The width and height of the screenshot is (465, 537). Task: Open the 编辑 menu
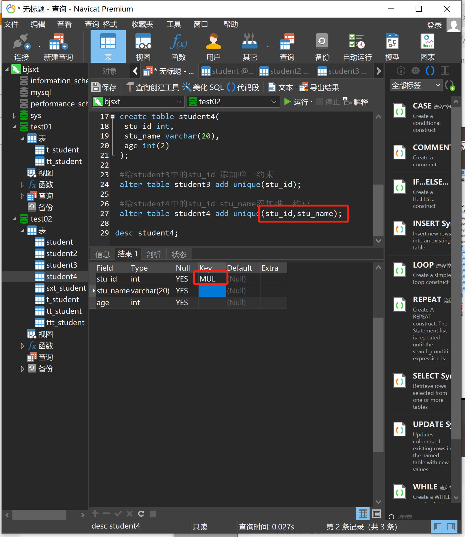(38, 24)
